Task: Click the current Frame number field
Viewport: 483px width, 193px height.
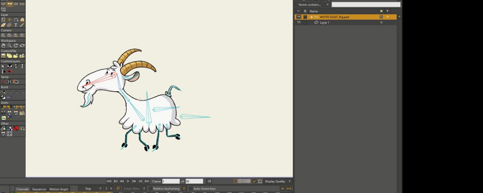Action: coord(171,181)
